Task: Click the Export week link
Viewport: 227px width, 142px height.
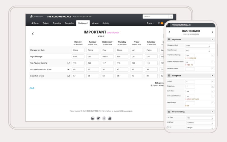Action: 159,83
